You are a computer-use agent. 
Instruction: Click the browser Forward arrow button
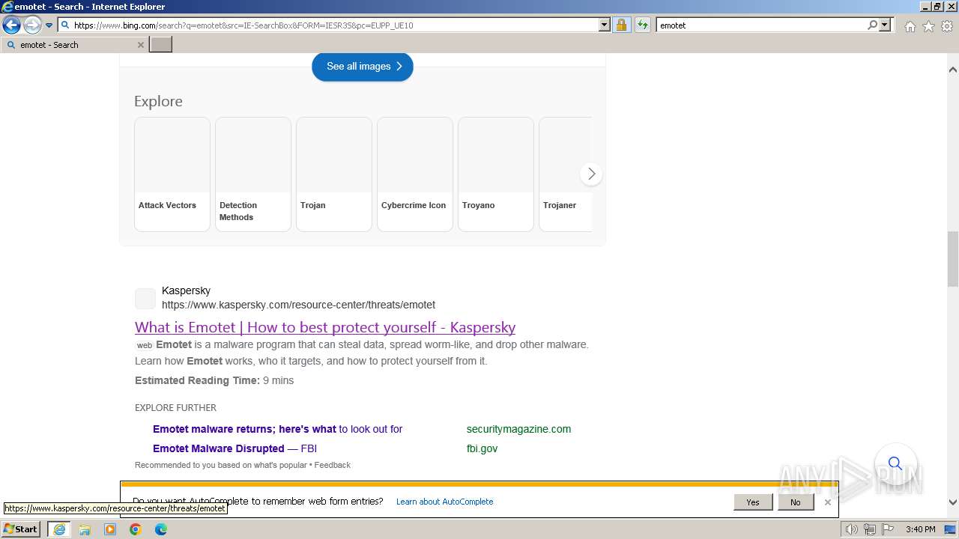[x=31, y=25]
